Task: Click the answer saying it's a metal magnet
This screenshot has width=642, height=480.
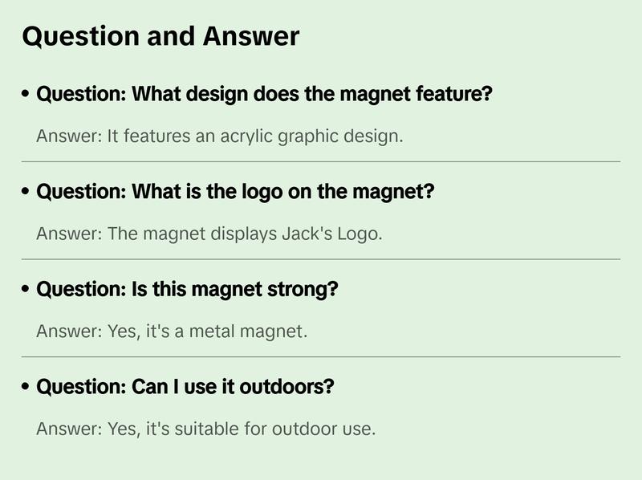Action: 172,332
